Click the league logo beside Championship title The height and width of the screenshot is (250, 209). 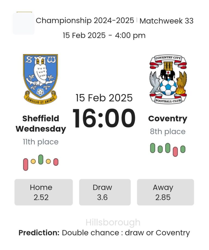click(x=24, y=23)
